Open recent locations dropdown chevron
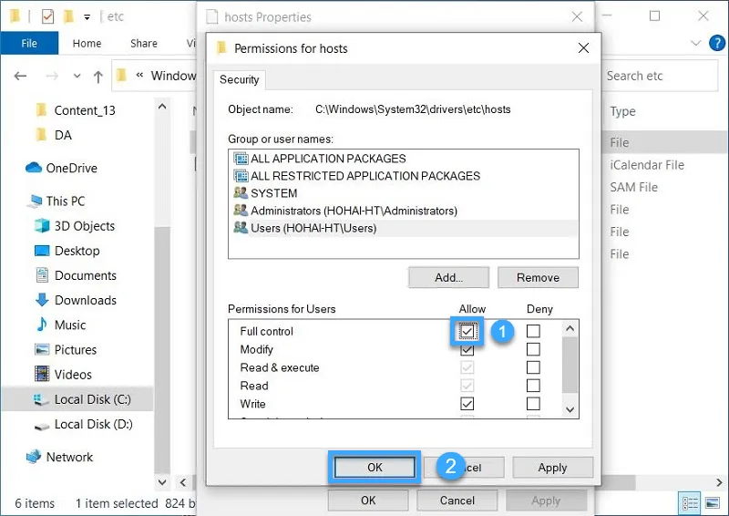The height and width of the screenshot is (516, 729). point(77,76)
